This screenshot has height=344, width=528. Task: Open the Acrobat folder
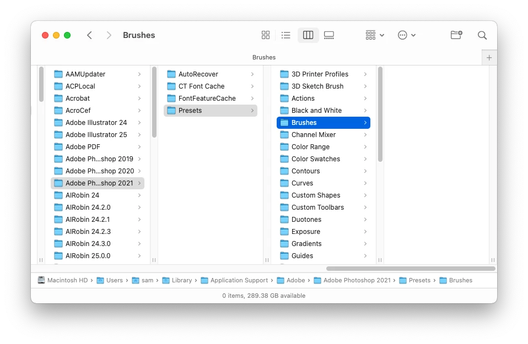pos(98,98)
